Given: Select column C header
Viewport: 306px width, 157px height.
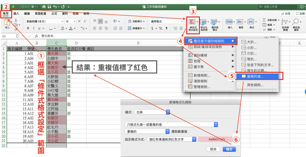Looking at the screenshot, I should click(56, 43).
